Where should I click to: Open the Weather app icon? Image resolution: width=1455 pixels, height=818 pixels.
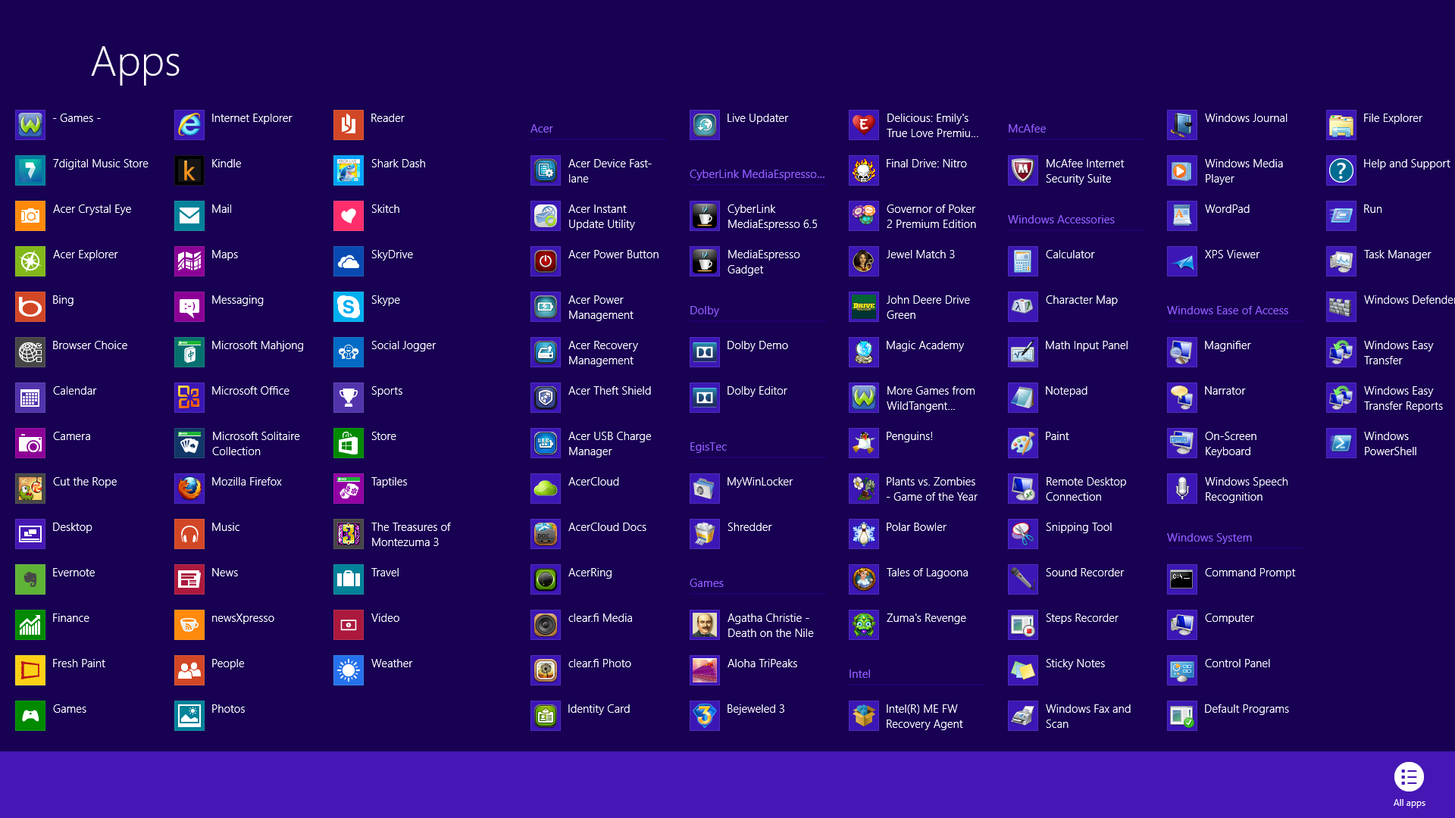click(349, 670)
